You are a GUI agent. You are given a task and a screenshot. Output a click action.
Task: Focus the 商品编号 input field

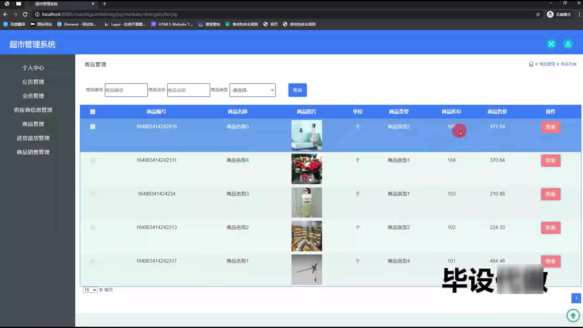(126, 90)
